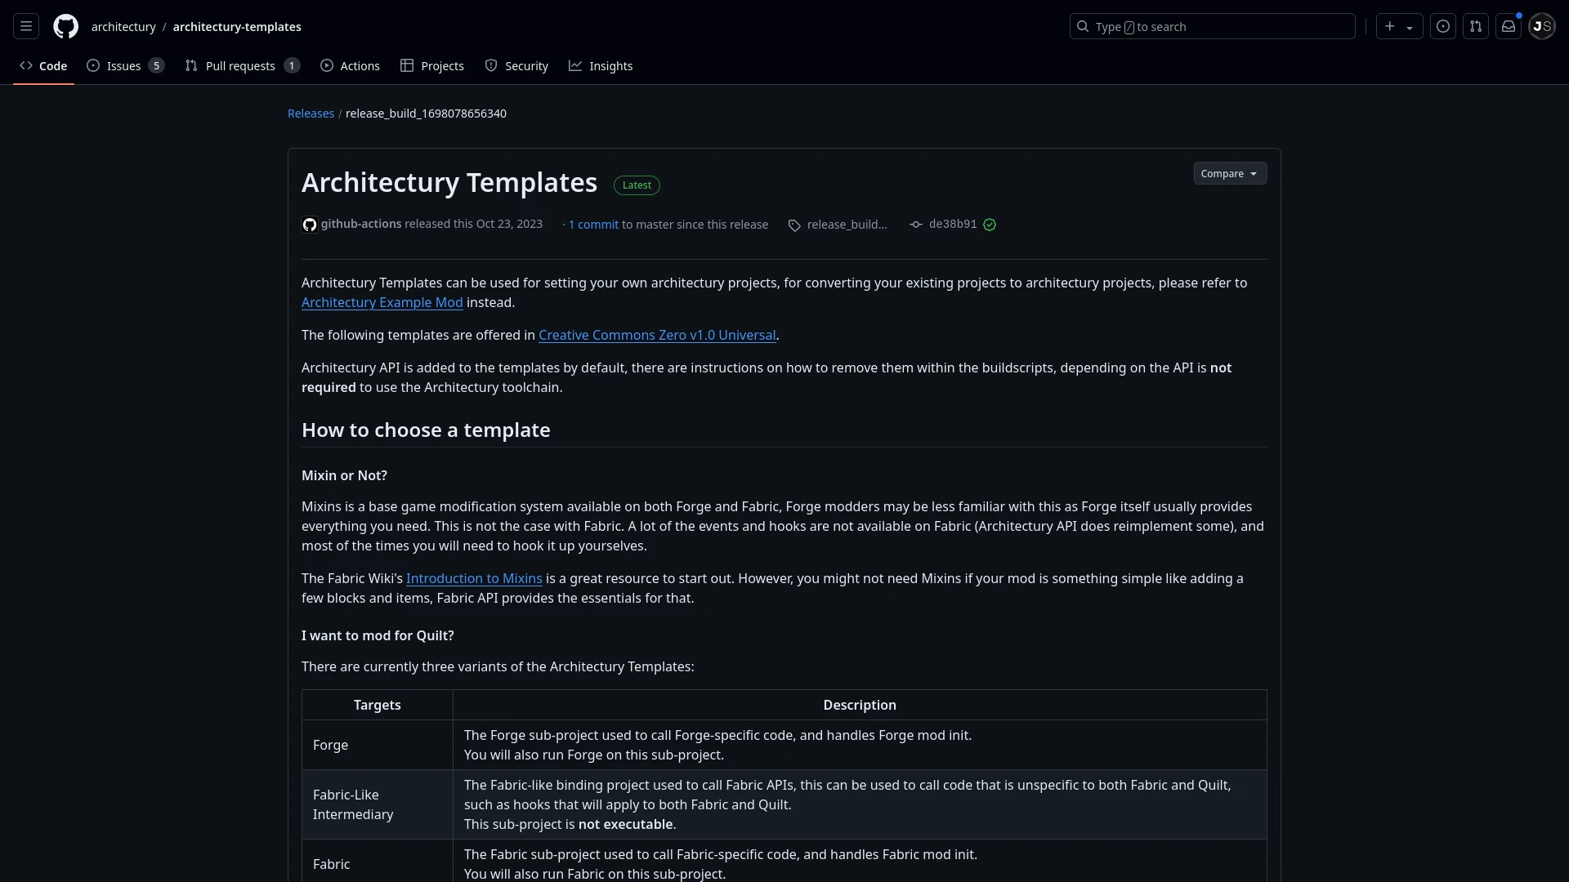1569x882 pixels.
Task: Open the Compare dropdown
Action: click(x=1230, y=173)
